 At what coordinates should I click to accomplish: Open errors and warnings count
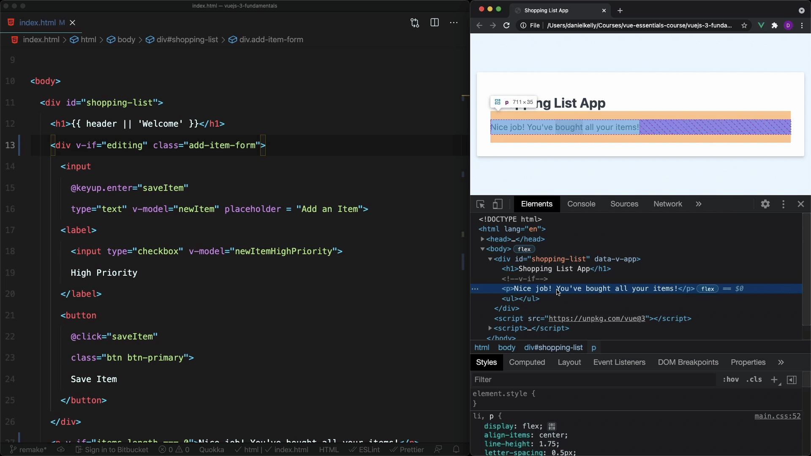(174, 450)
